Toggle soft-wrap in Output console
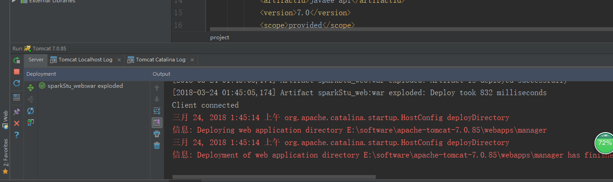The image size is (613, 182). 157,111
